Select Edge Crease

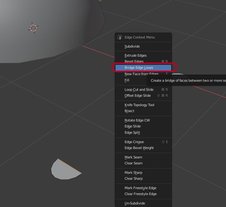pos(143,142)
